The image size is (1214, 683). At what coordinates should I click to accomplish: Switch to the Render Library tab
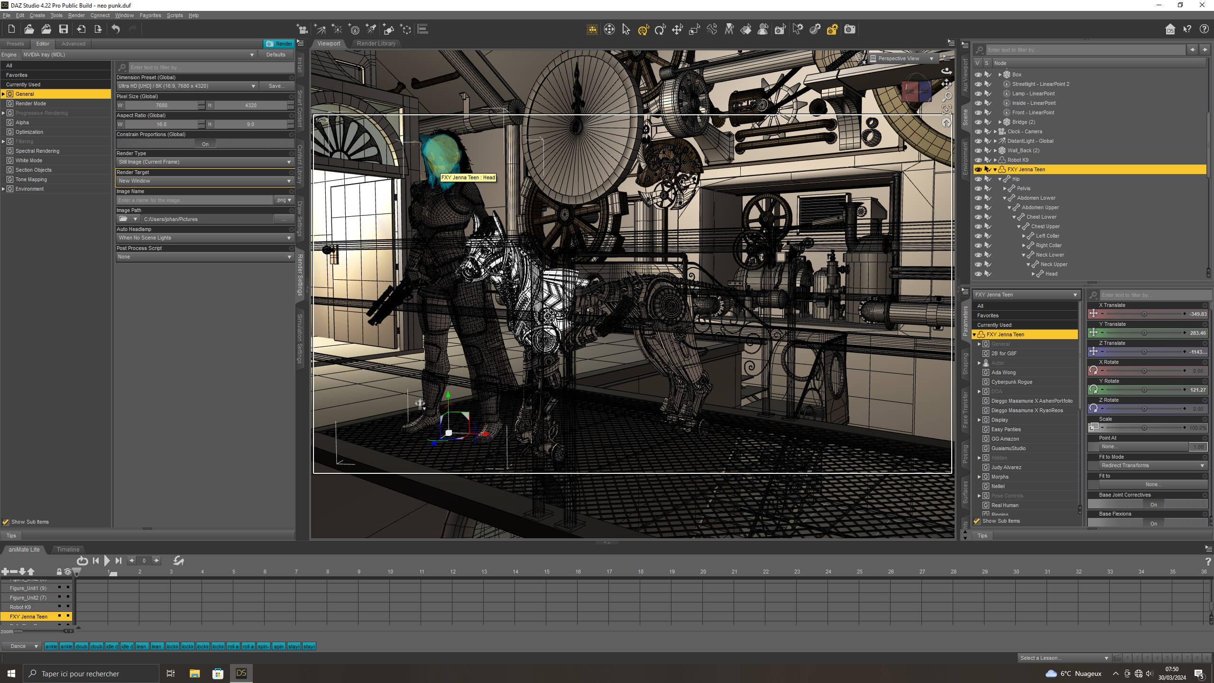(376, 43)
